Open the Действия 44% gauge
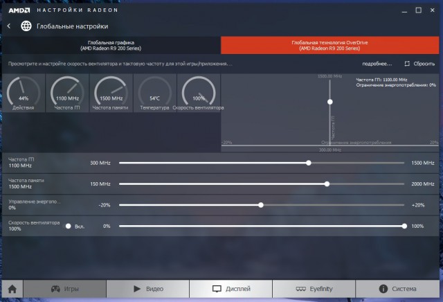 (24, 93)
